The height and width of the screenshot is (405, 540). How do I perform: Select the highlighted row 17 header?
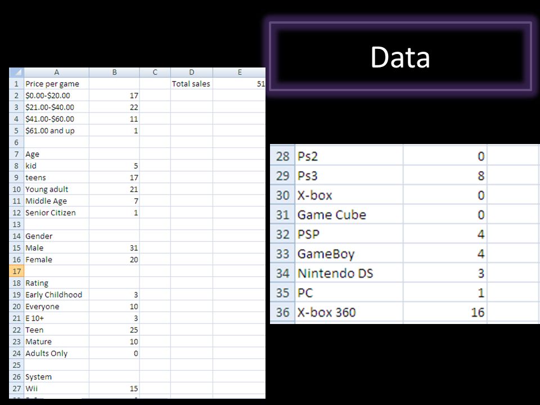click(x=16, y=271)
